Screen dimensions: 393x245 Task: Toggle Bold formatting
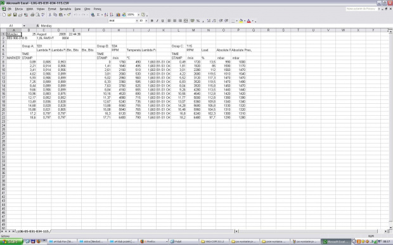(151, 21)
